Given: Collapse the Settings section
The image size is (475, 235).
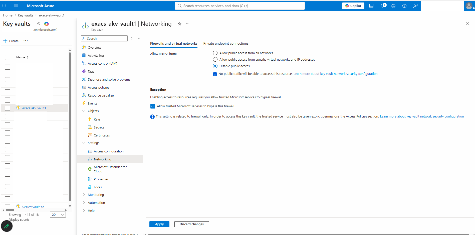Looking at the screenshot, I should [84, 143].
